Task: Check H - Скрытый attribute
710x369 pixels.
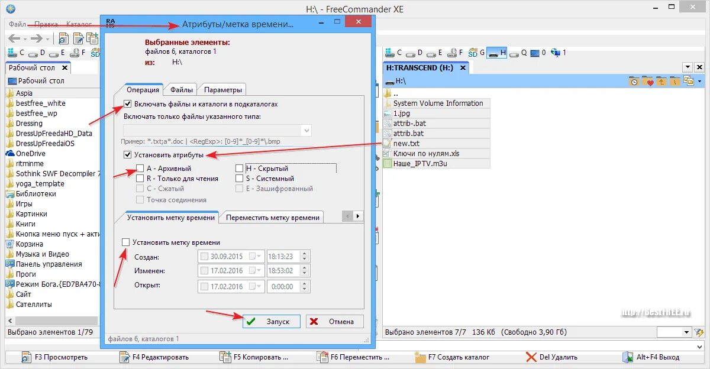Action: point(240,169)
